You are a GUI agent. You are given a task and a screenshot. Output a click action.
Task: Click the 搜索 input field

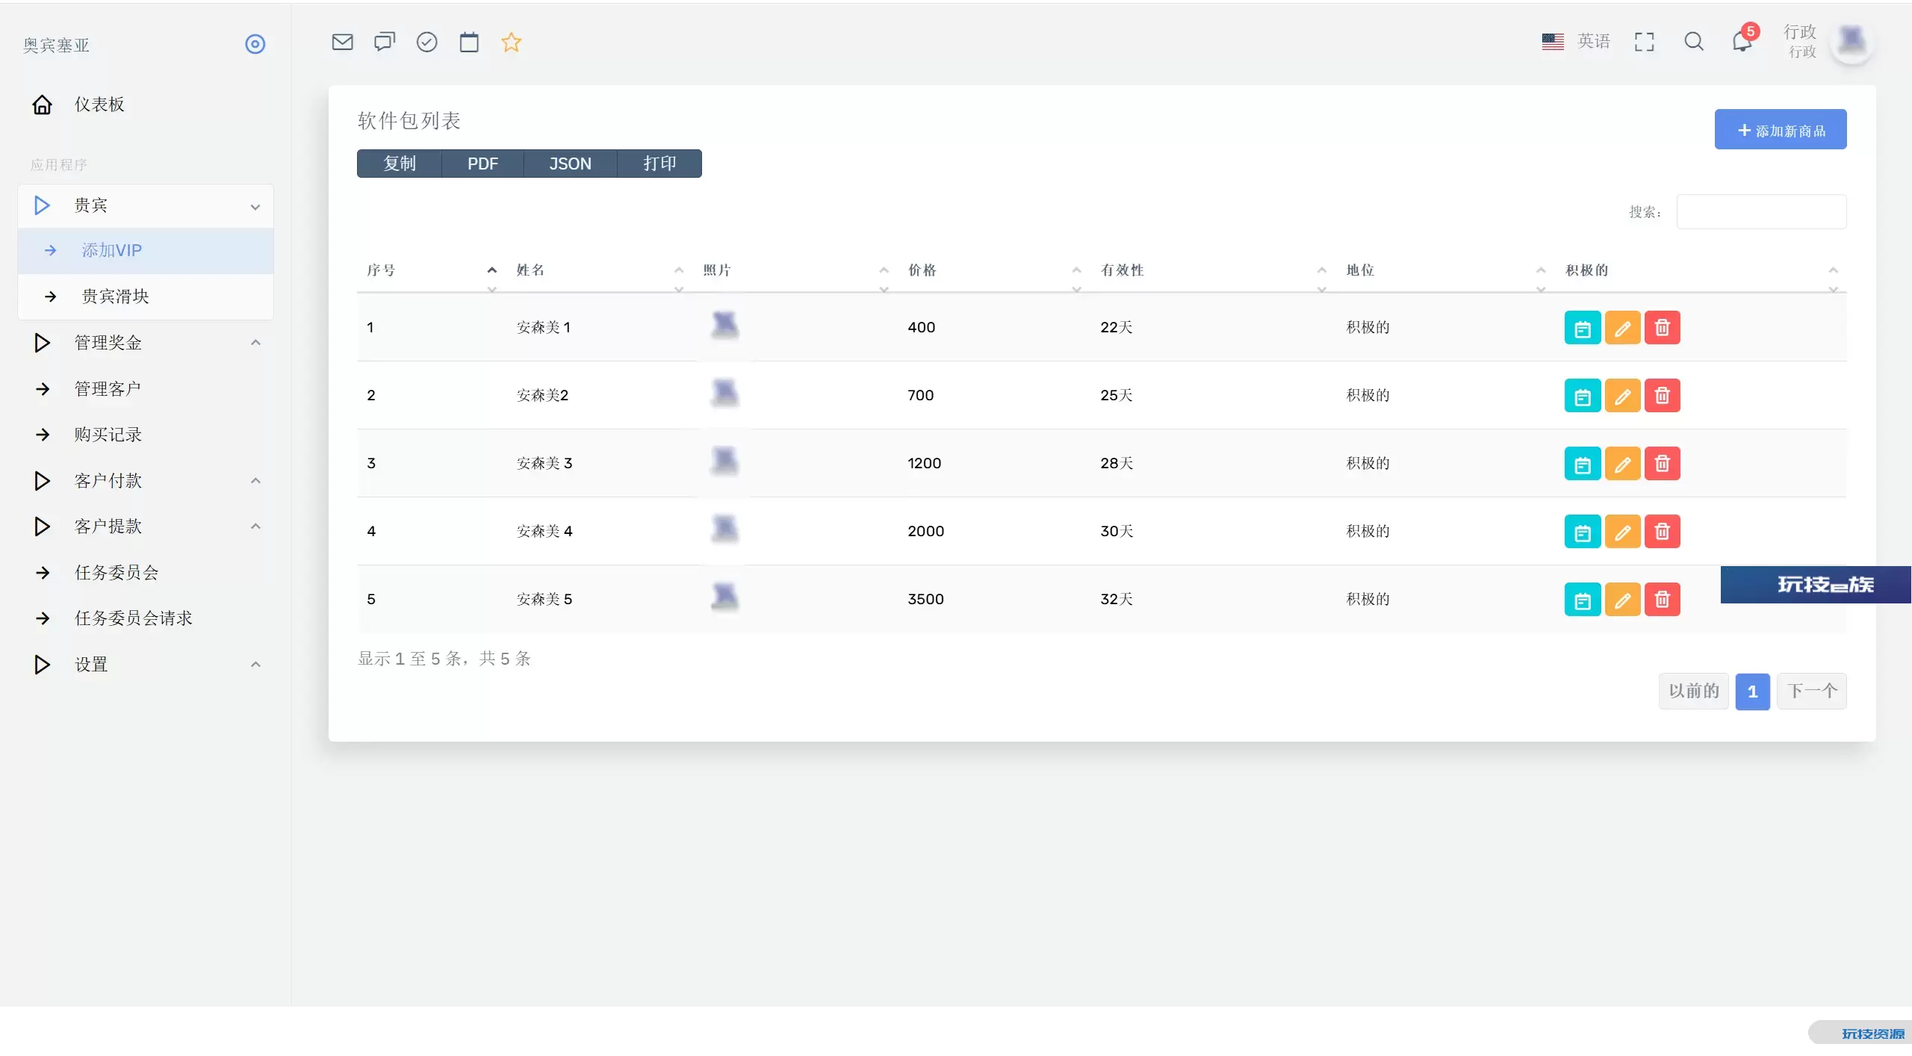[1760, 212]
